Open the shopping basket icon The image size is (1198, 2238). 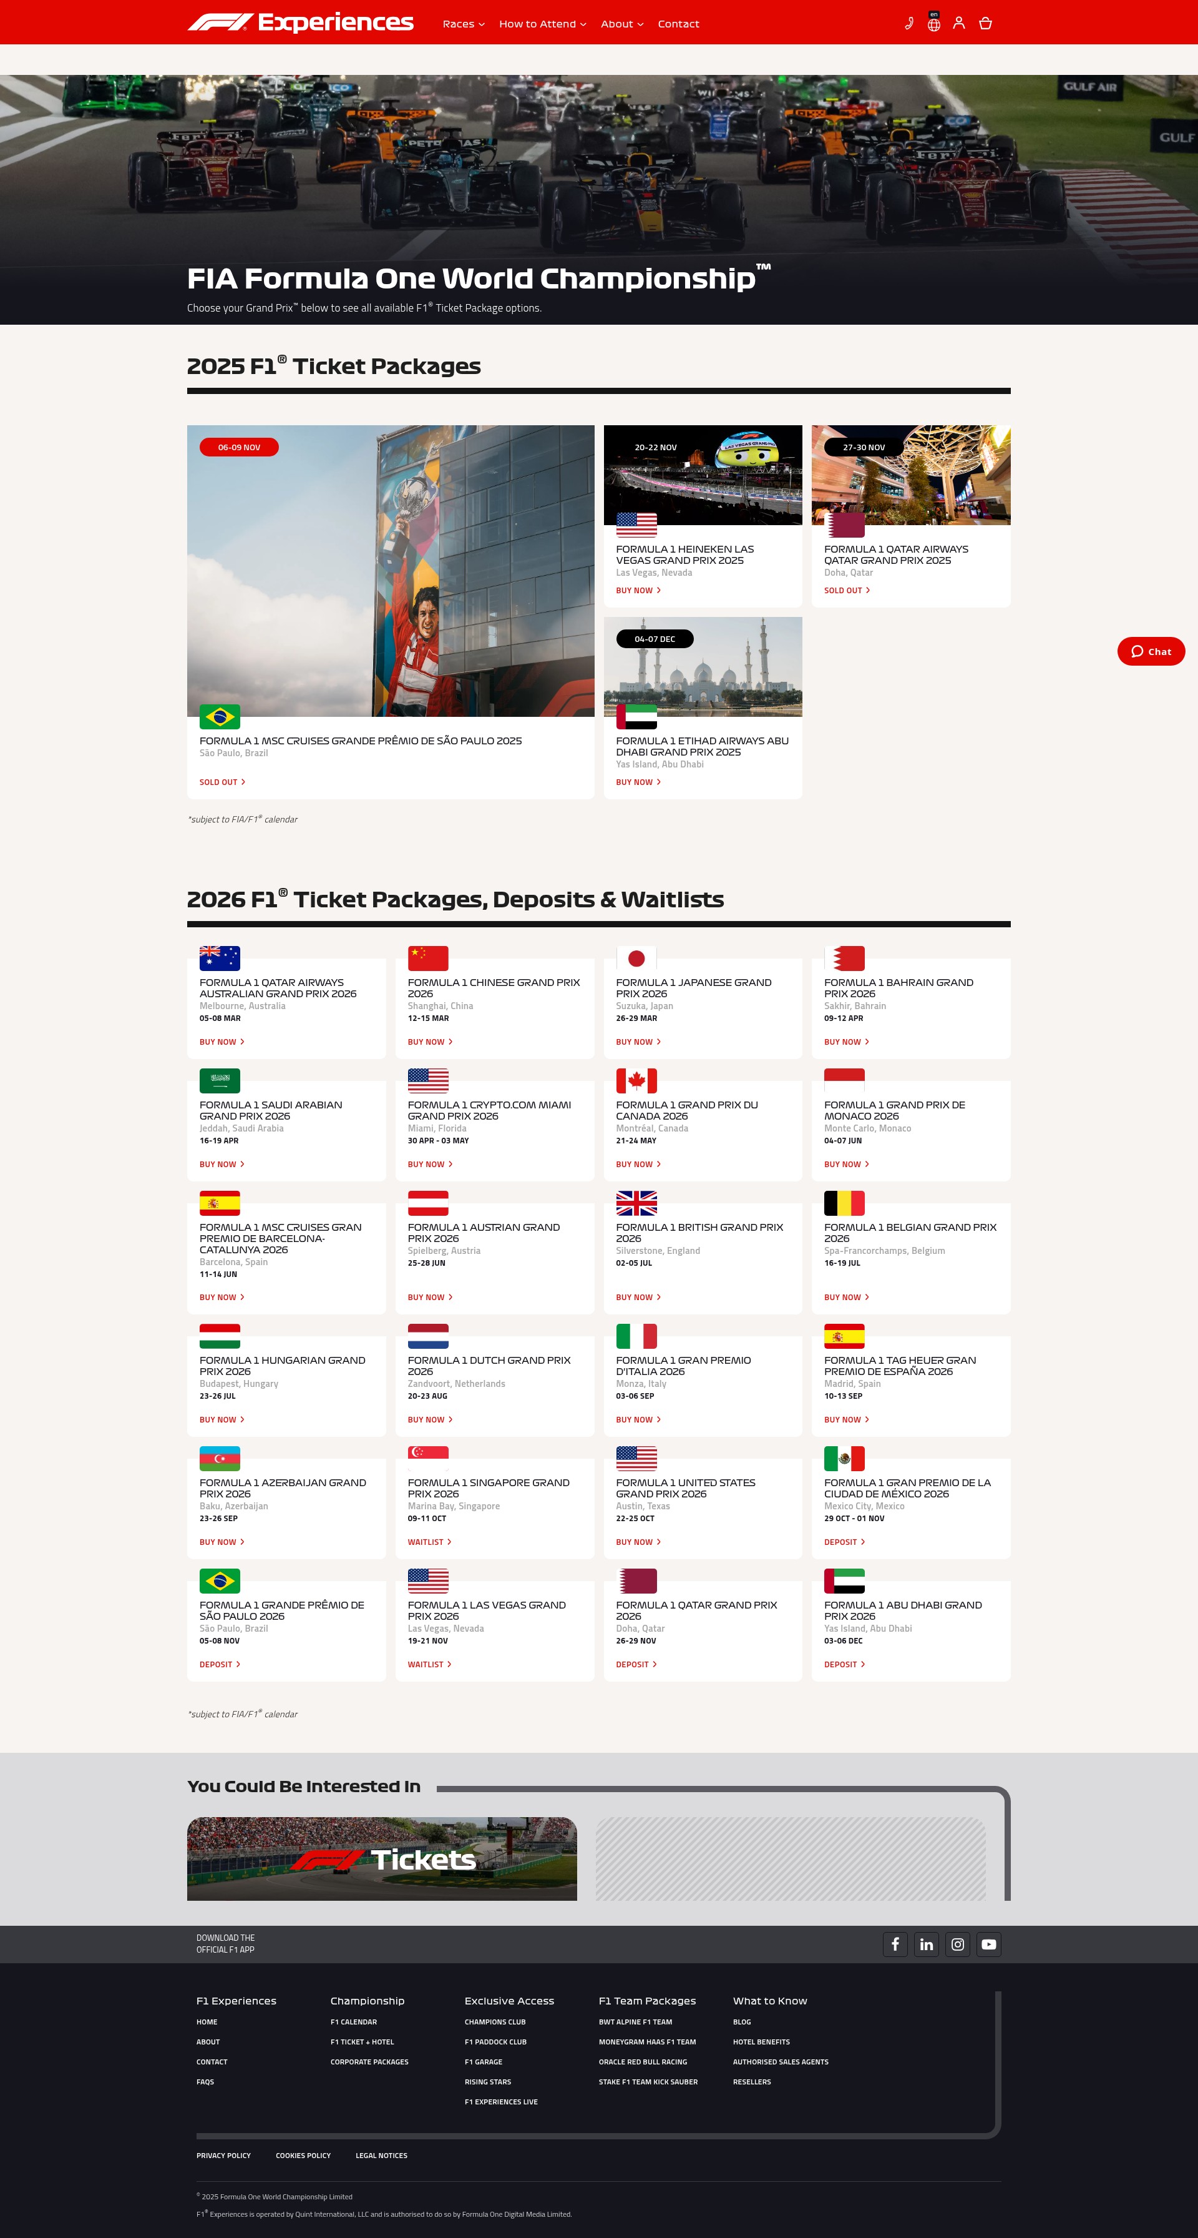coord(985,24)
